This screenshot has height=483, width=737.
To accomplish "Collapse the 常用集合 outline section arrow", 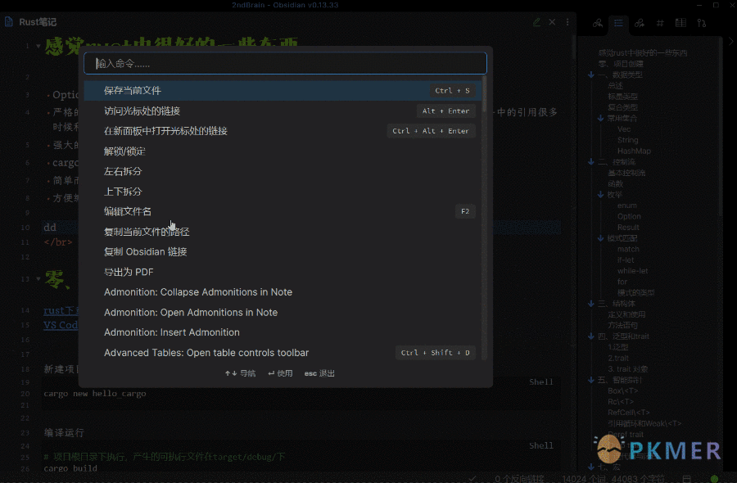I will point(601,119).
